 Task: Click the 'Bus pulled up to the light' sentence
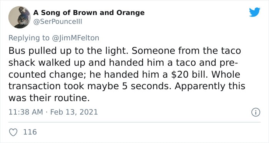[68, 51]
